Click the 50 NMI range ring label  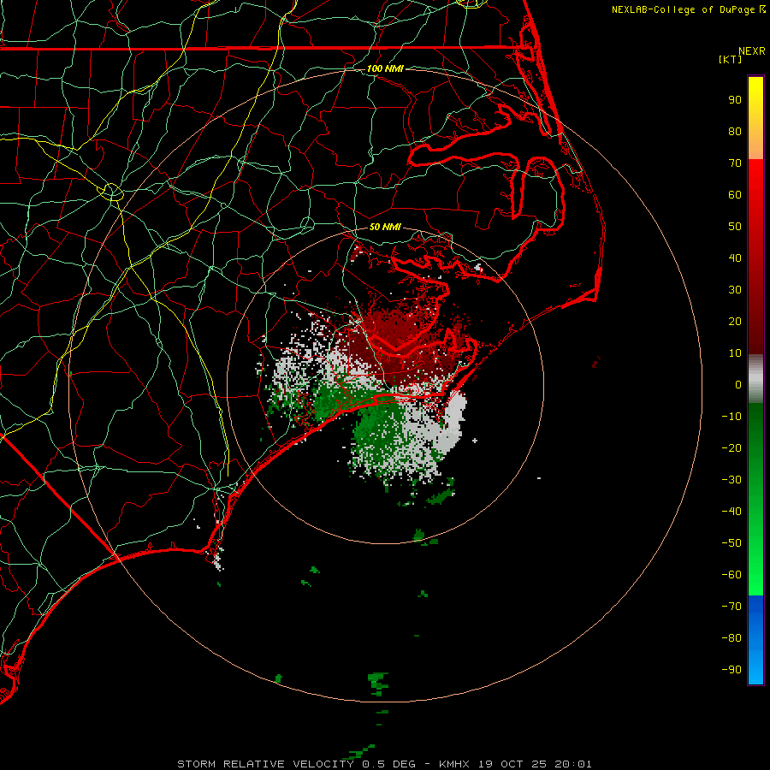click(385, 227)
